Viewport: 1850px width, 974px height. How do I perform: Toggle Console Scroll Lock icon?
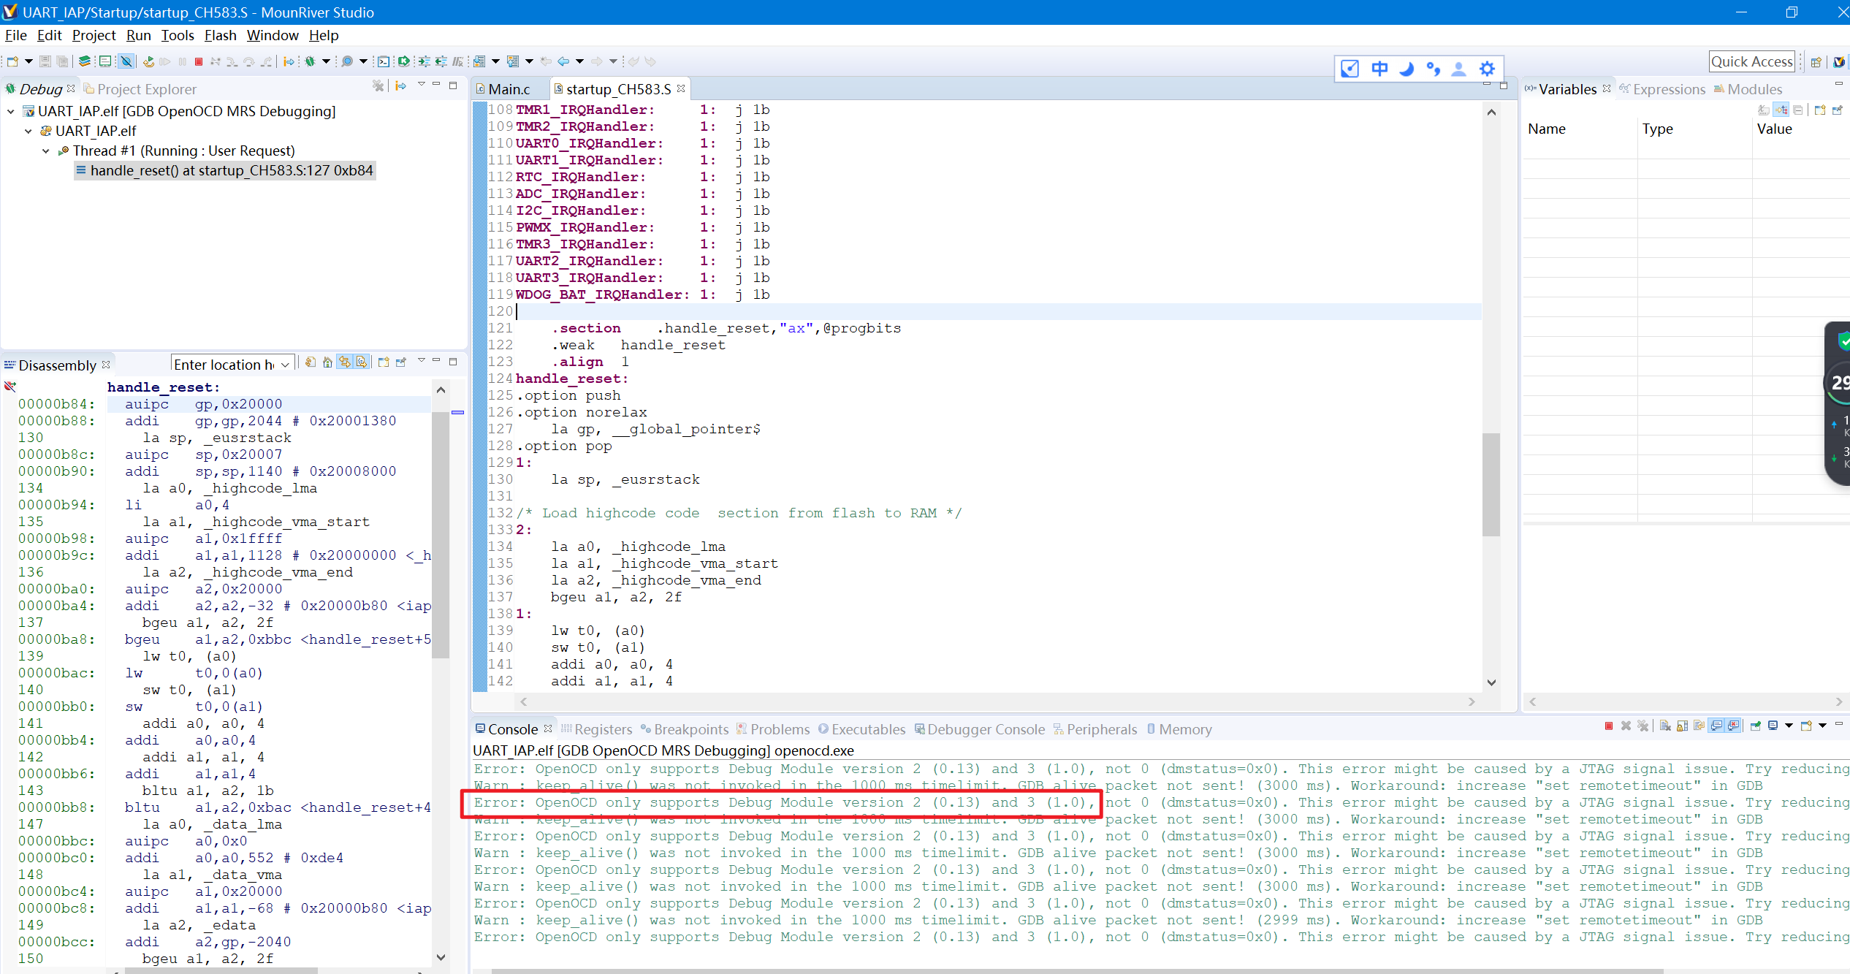tap(1682, 726)
